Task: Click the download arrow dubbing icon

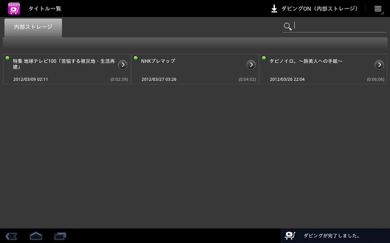Action: click(x=274, y=9)
